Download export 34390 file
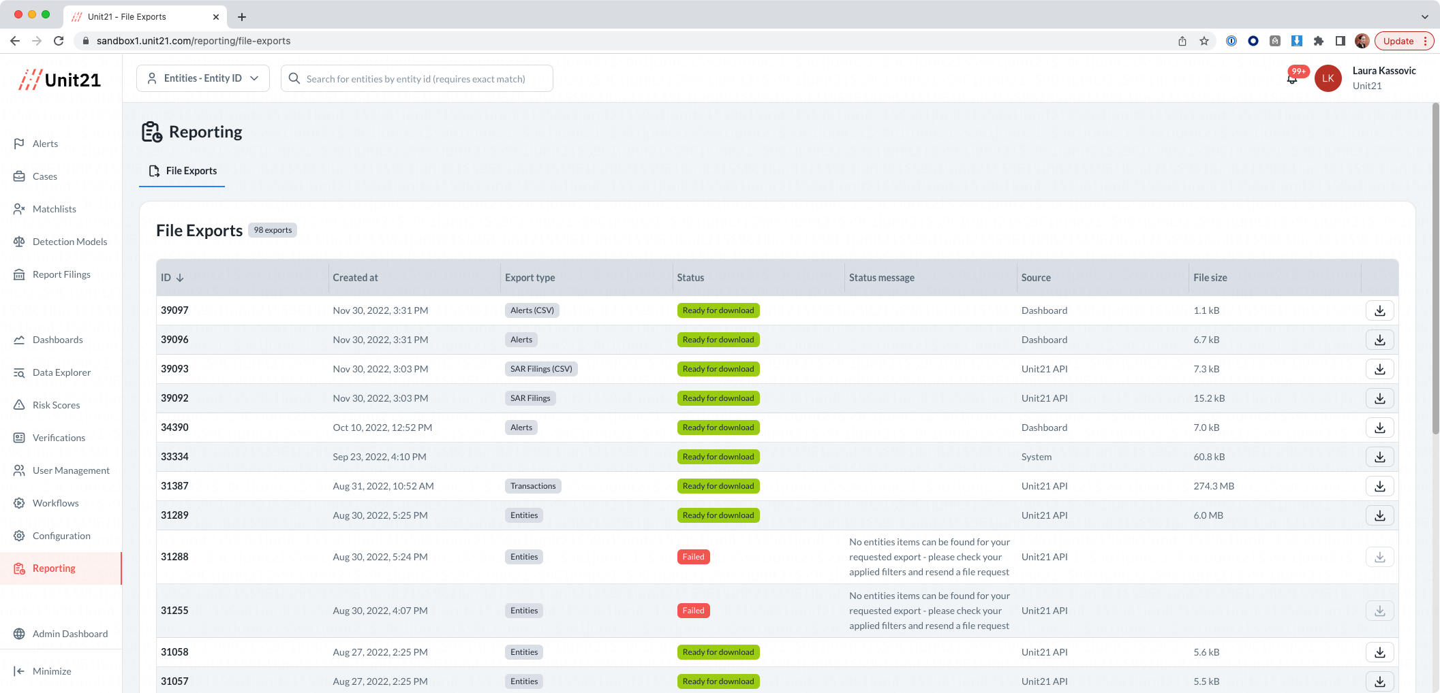This screenshot has width=1440, height=693. coord(1379,428)
